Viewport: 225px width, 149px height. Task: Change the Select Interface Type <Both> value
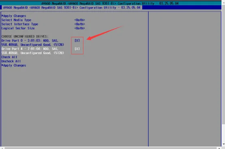(x=80, y=24)
